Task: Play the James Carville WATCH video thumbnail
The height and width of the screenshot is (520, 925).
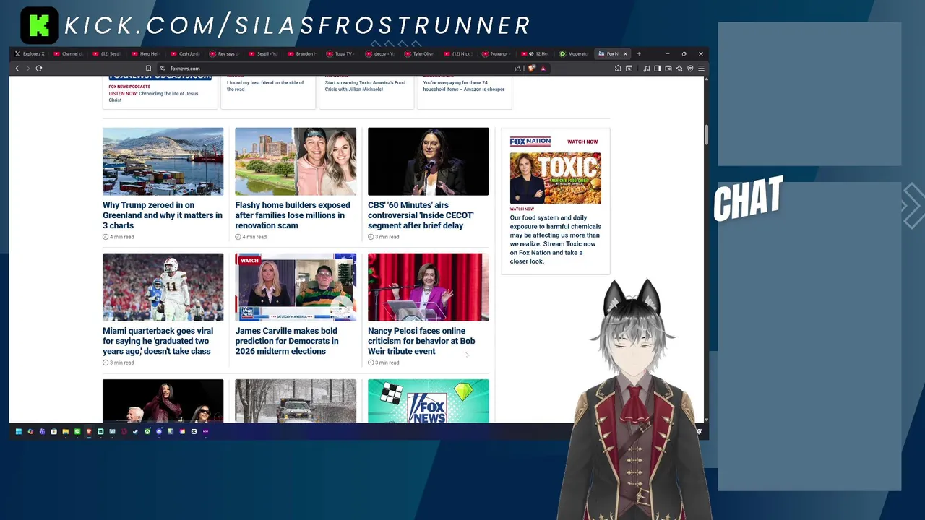Action: point(296,287)
